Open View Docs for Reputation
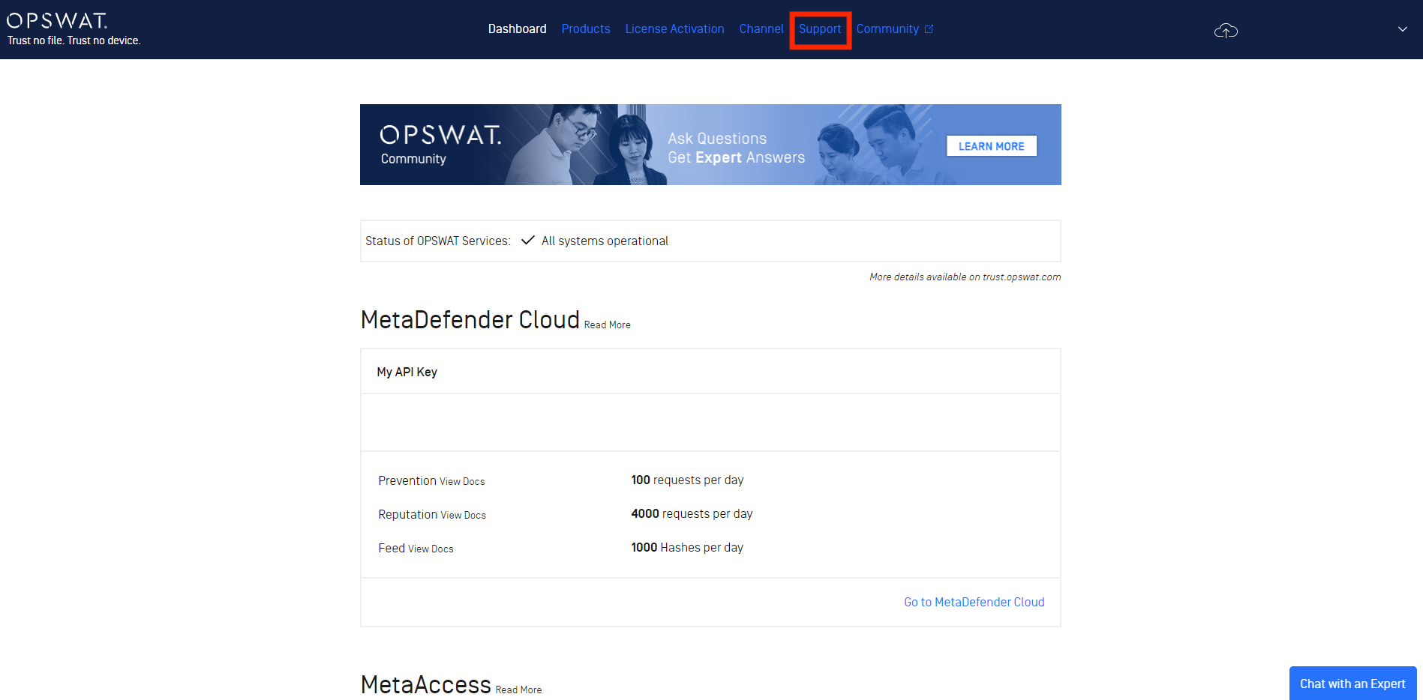The image size is (1423, 700). click(x=464, y=515)
